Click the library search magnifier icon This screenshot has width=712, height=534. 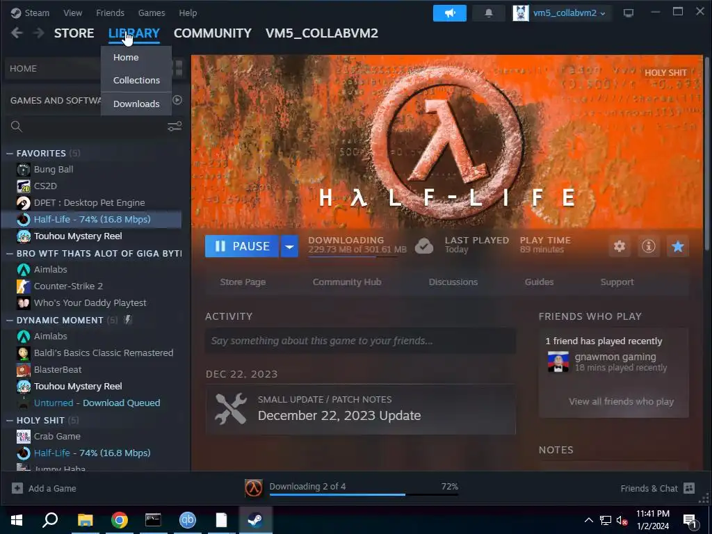(x=17, y=127)
